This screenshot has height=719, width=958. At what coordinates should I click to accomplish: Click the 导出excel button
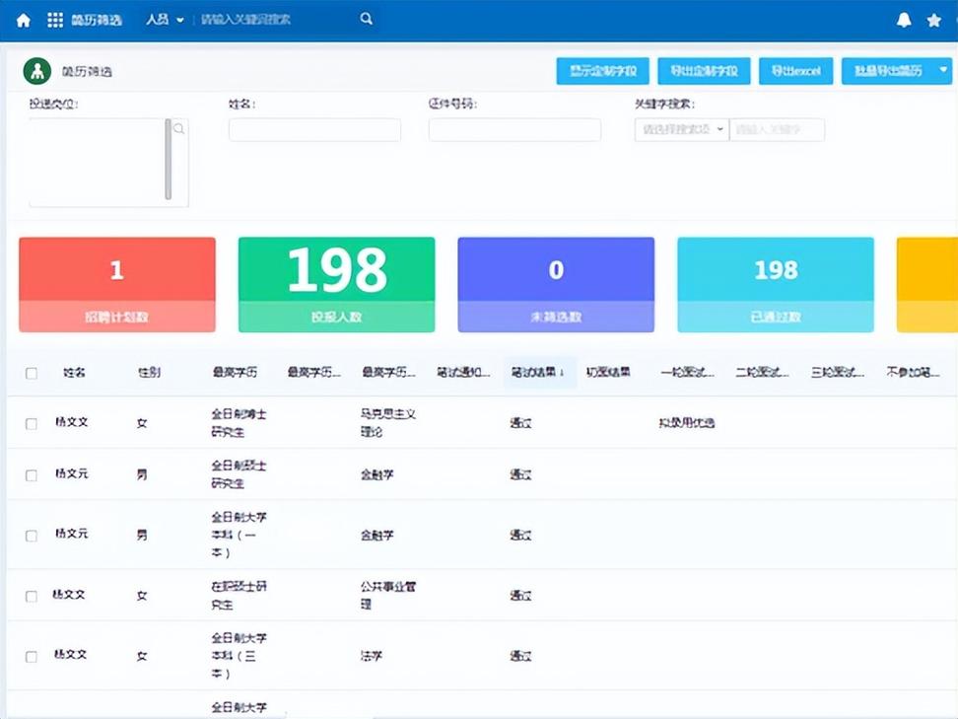click(x=795, y=71)
